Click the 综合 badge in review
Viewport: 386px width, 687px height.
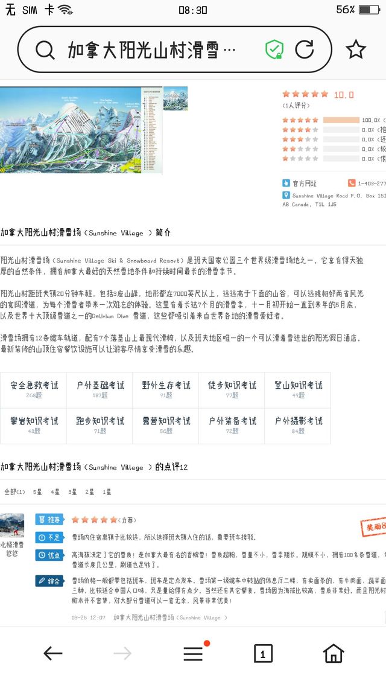coord(49,581)
